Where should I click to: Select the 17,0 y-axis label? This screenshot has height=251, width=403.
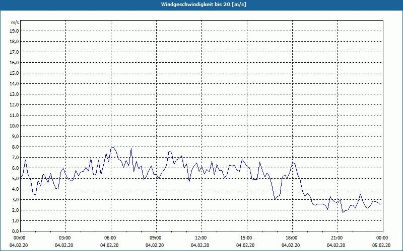click(x=14, y=52)
